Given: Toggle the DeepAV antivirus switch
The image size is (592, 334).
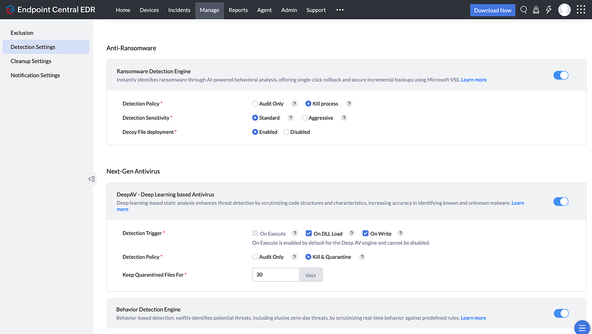Looking at the screenshot, I should pyautogui.click(x=561, y=202).
